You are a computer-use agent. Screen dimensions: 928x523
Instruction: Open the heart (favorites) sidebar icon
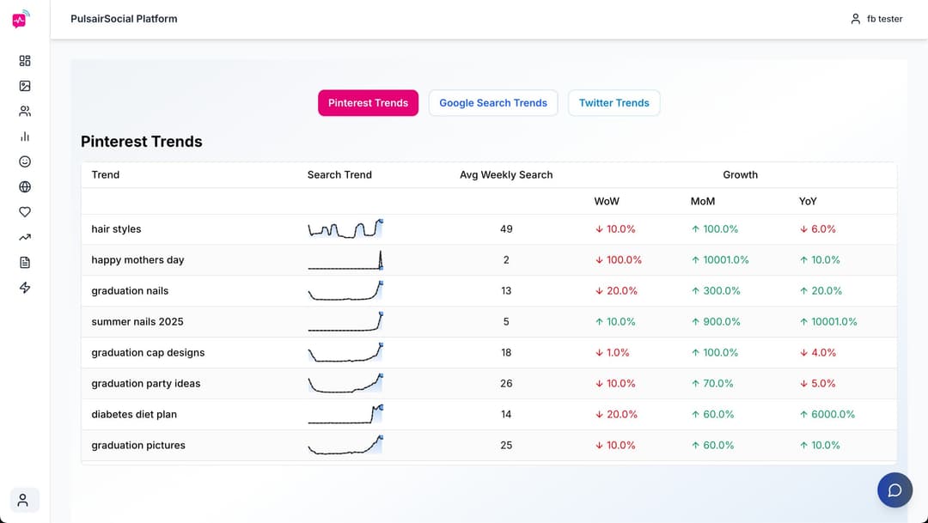tap(24, 211)
